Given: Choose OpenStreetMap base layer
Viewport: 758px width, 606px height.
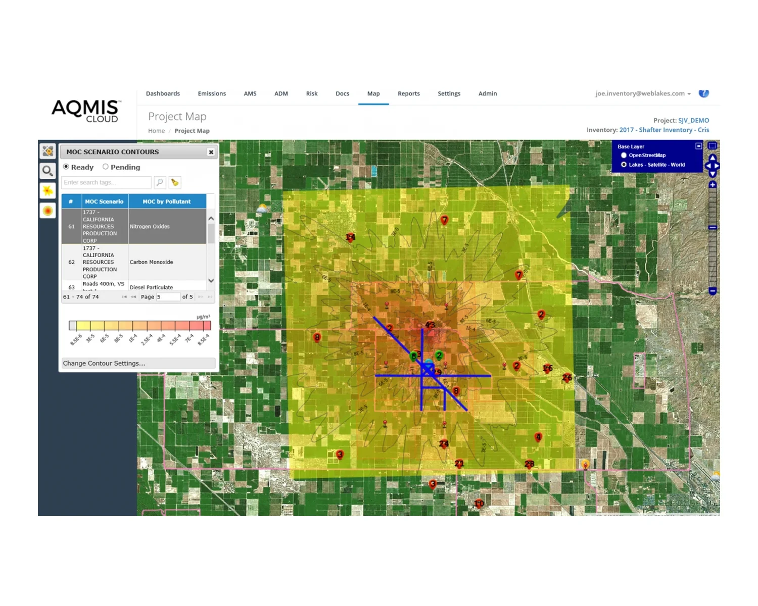Looking at the screenshot, I should coord(624,156).
